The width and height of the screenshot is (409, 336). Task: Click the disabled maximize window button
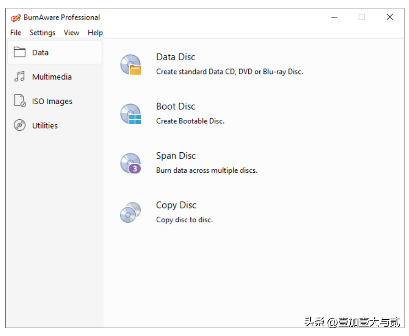point(362,17)
